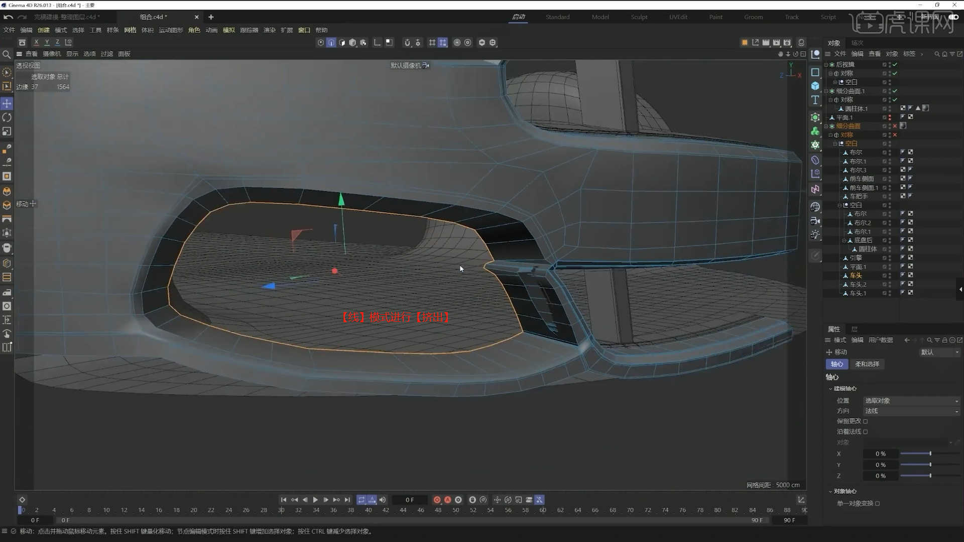This screenshot has height=542, width=964.
Task: Select Edges mode icon in top toolbar
Action: tap(331, 43)
